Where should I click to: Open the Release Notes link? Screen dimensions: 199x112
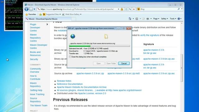(64, 81)
